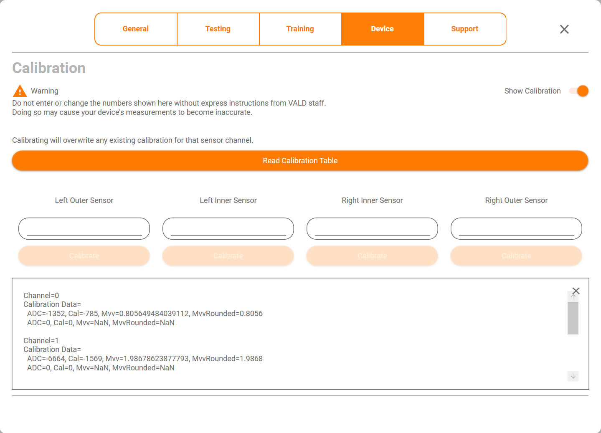Open the Testing tab
Viewport: 601px width, 433px height.
[218, 29]
